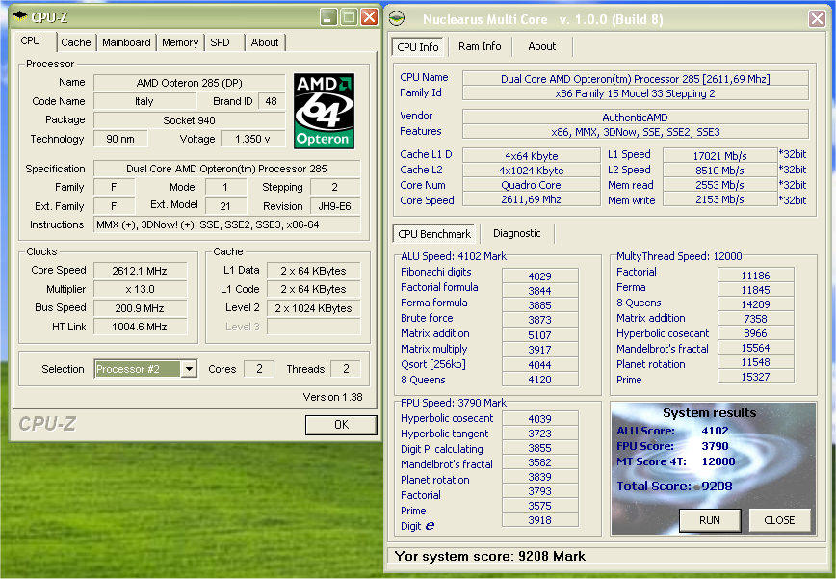The height and width of the screenshot is (579, 836).
Task: Click the AMD 64 Opteron logo
Action: pos(324,111)
